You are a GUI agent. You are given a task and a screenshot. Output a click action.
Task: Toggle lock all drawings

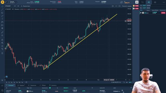coord(2,46)
